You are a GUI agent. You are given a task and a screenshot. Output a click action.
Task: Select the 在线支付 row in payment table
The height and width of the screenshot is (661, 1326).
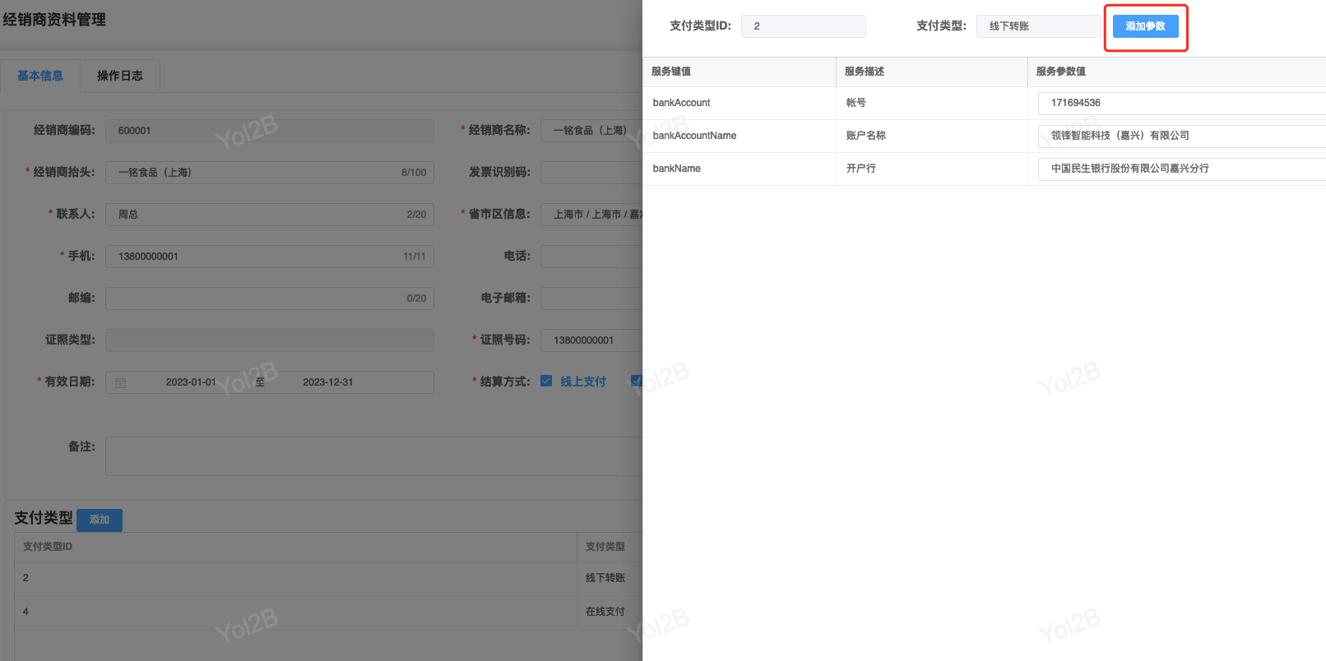tap(329, 612)
